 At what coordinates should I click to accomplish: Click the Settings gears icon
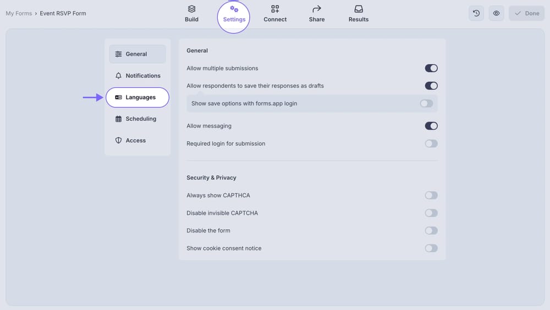click(234, 9)
